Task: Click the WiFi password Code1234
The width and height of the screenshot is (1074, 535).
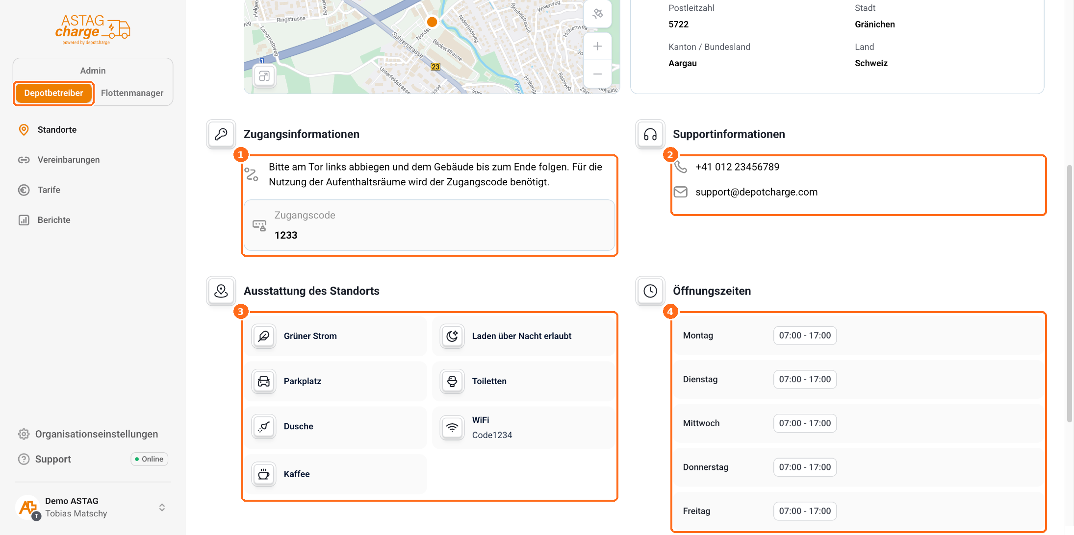Action: tap(492, 435)
